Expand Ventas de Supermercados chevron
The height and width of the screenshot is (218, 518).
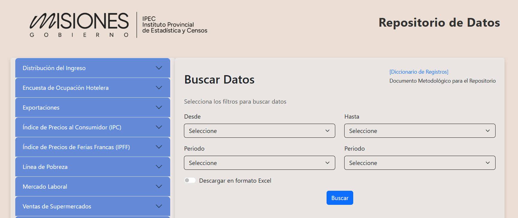coord(159,206)
